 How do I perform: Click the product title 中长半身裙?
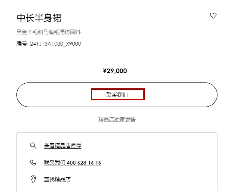tap(39, 18)
